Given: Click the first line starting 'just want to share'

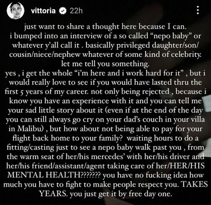Looking at the screenshot, I should coord(105,27).
